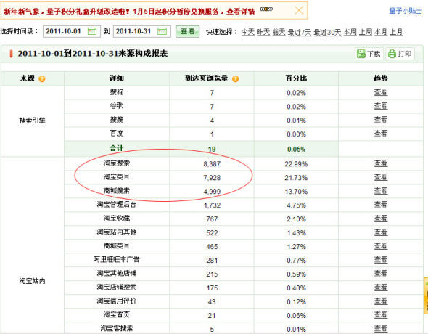View trend for 搜狗 row

381,92
